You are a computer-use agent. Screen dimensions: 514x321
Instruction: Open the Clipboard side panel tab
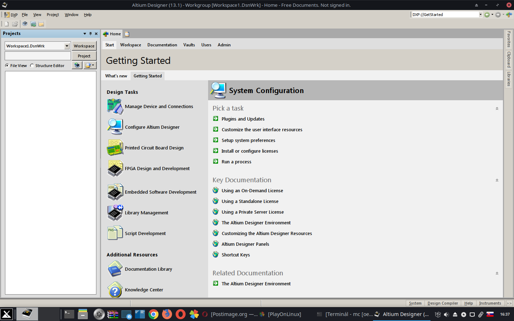(x=509, y=60)
